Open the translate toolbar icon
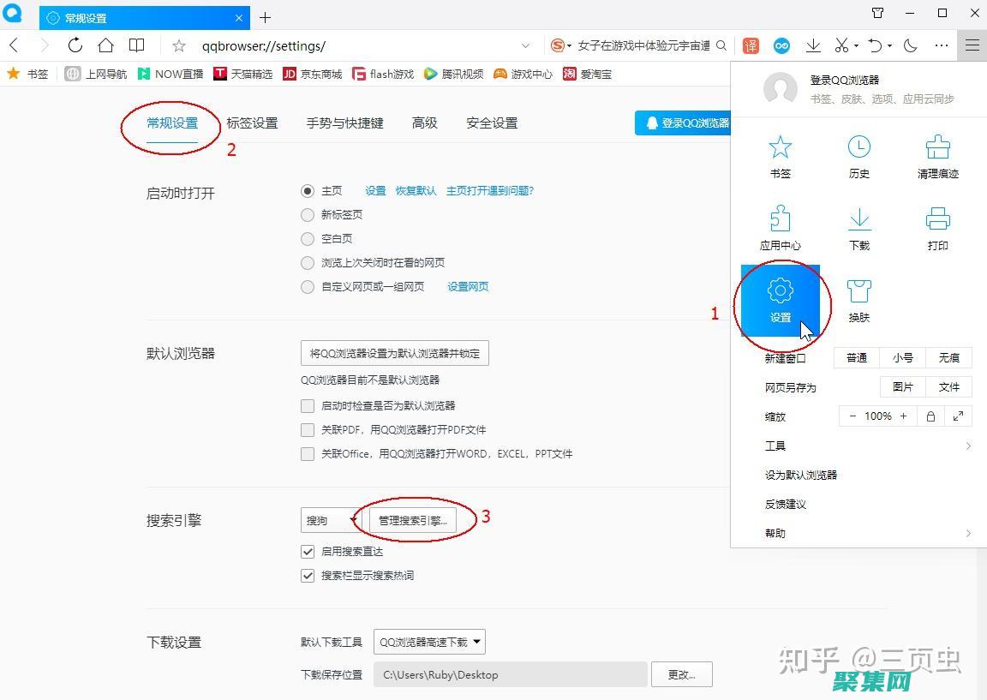This screenshot has height=700, width=987. point(751,45)
